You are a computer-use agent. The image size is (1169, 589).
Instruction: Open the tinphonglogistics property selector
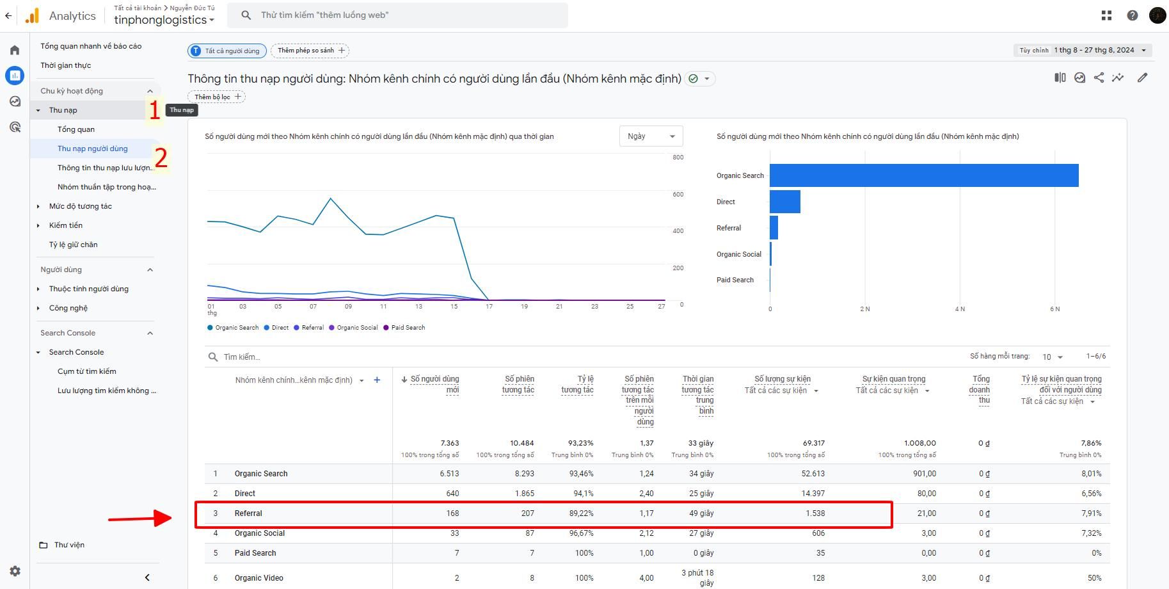tap(164, 20)
